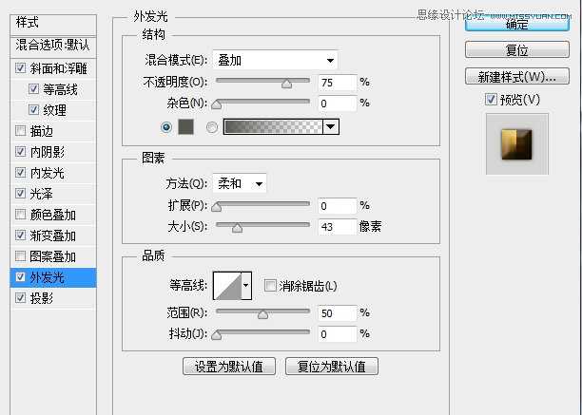The height and width of the screenshot is (415, 582).
Task: Click the 大小 size input field
Action: point(337,226)
